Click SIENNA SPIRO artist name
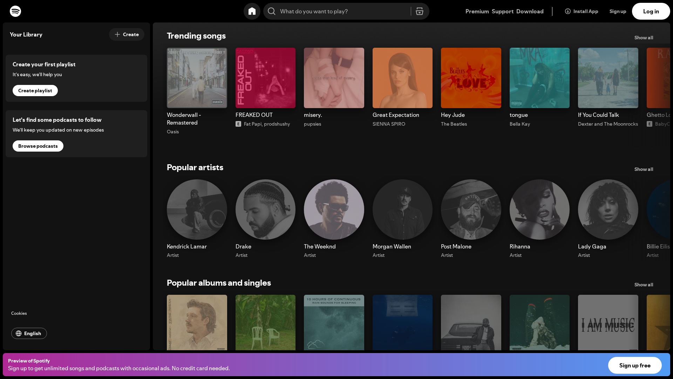This screenshot has width=673, height=379. pyautogui.click(x=389, y=124)
